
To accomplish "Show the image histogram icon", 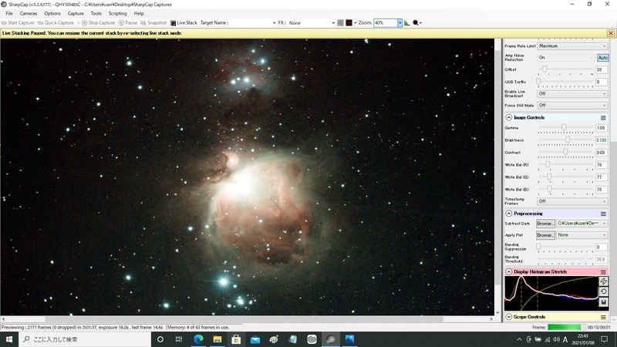I will (x=407, y=23).
